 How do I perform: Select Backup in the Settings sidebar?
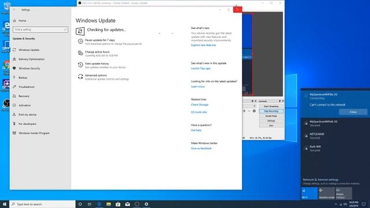coord(23,77)
